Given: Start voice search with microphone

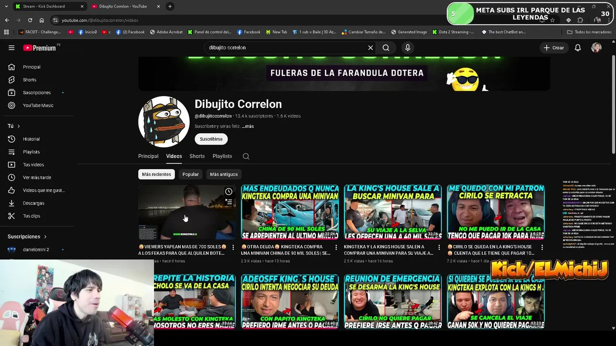Looking at the screenshot, I should pyautogui.click(x=408, y=48).
